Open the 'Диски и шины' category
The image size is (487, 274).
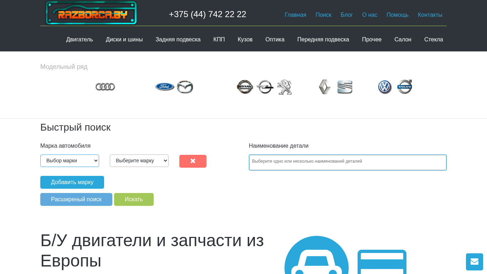pos(124,40)
